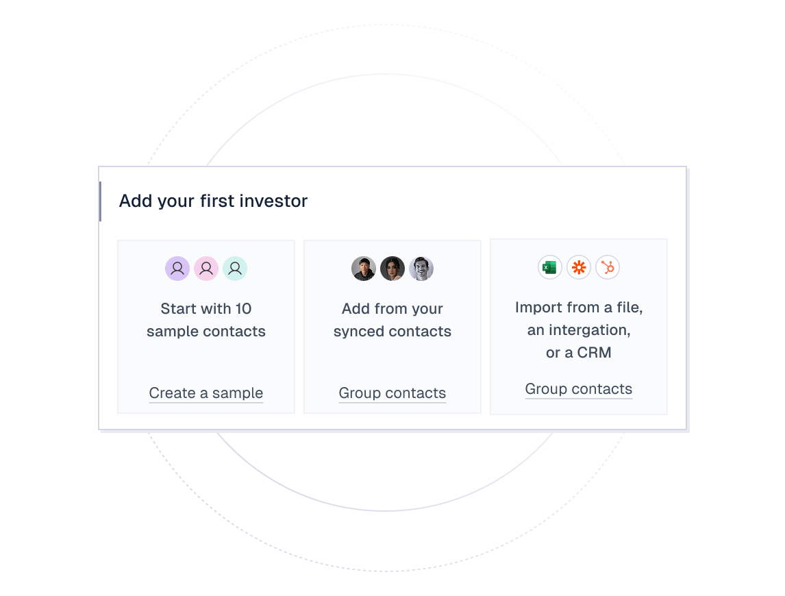Viewport: 785px width, 596px height.
Task: Click the black-and-white synced contact photo
Action: (x=421, y=269)
